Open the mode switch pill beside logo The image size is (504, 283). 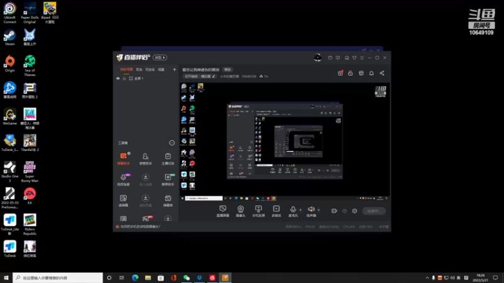pos(160,57)
